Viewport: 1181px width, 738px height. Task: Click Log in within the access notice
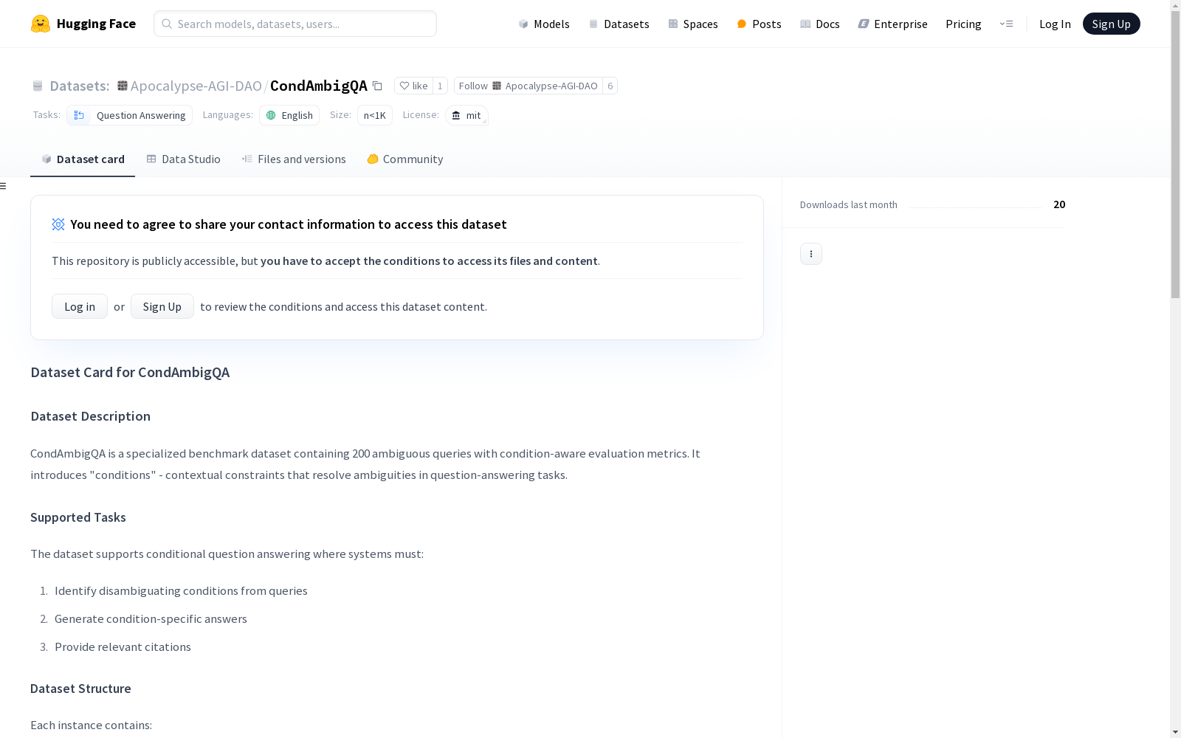80,306
